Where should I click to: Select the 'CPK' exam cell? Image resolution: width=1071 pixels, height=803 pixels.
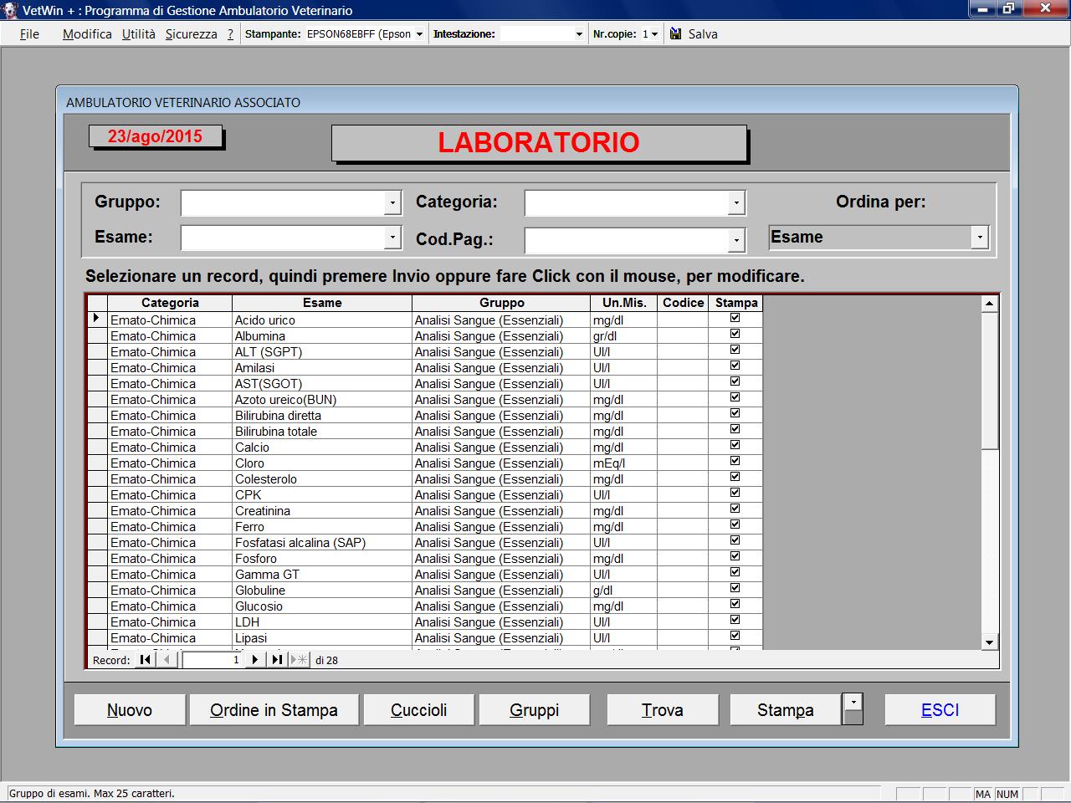(322, 495)
